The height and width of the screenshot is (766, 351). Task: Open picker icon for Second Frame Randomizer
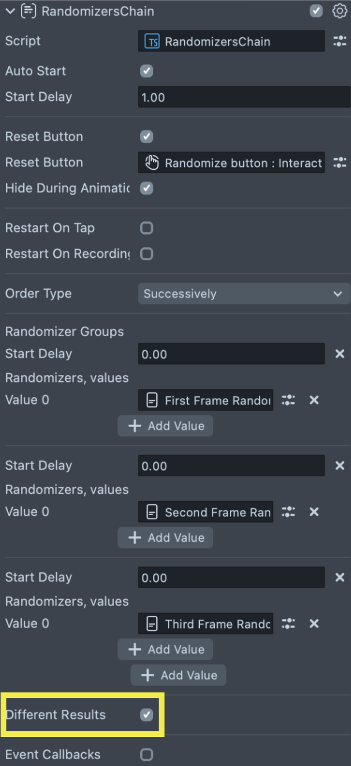(x=288, y=512)
